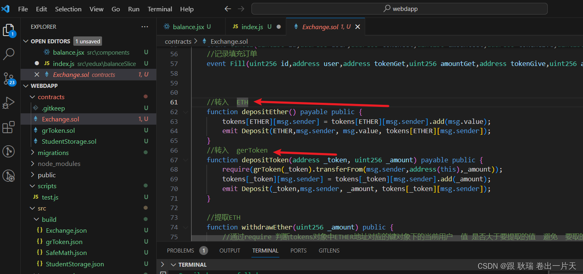The height and width of the screenshot is (274, 583).
Task: Open StudentStorage.json file
Action: (88, 264)
